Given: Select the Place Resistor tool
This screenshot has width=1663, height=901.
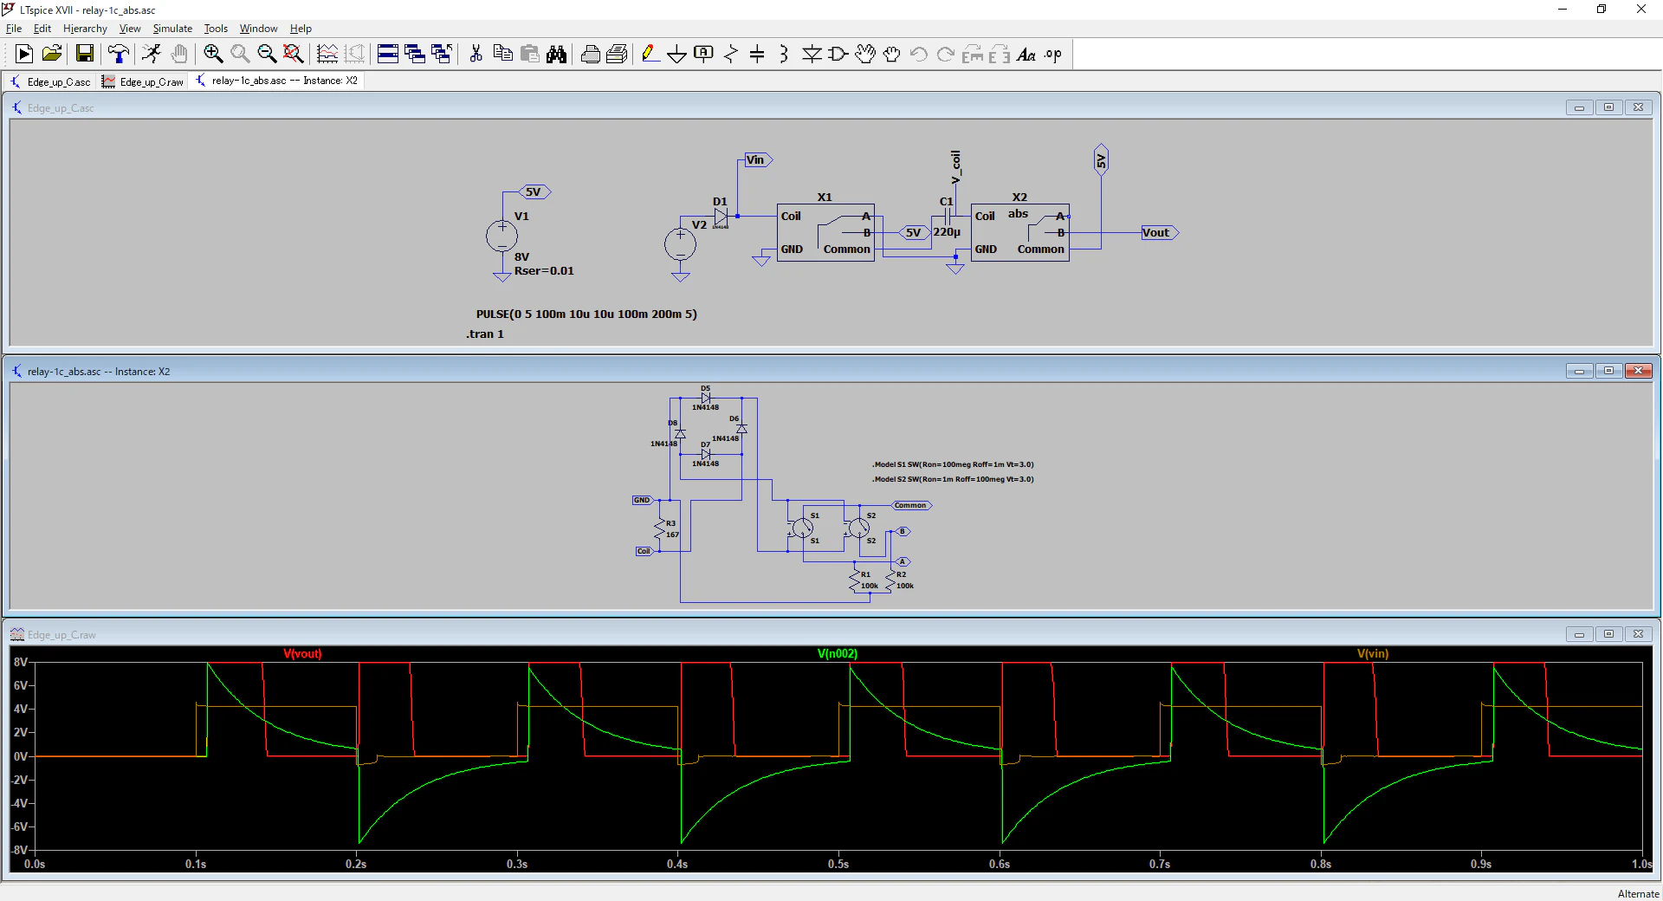Looking at the screenshot, I should 730,55.
